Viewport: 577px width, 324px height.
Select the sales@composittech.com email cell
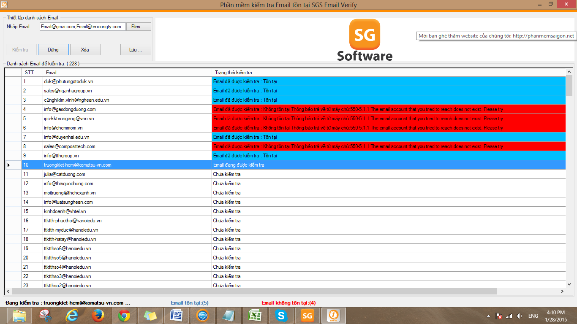click(x=127, y=146)
